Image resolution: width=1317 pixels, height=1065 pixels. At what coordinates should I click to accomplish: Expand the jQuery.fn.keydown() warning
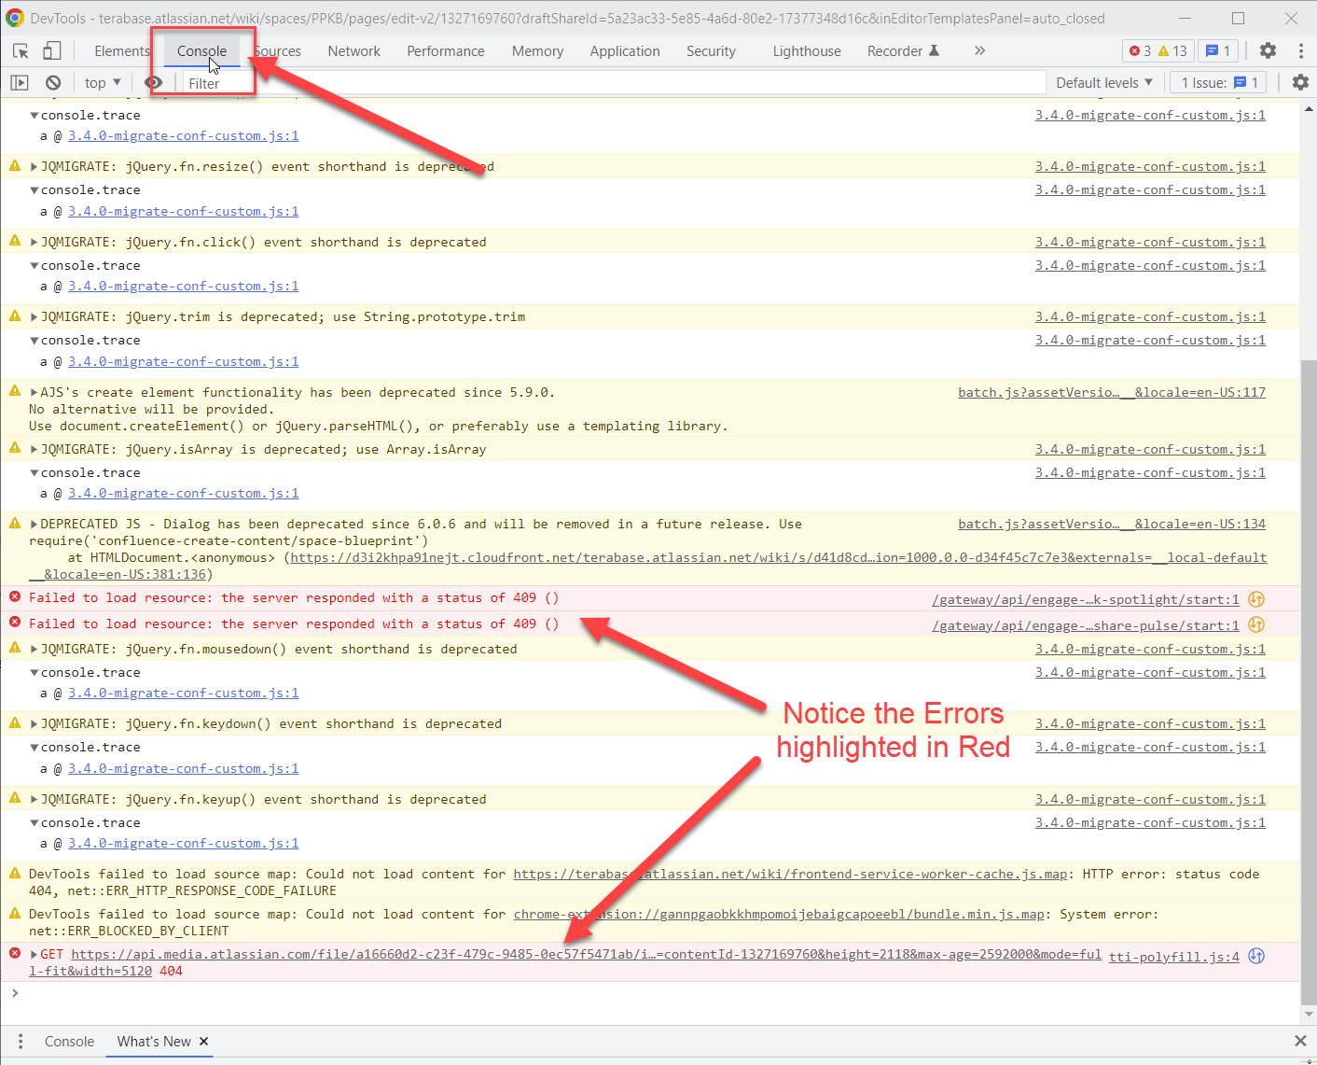click(x=35, y=723)
